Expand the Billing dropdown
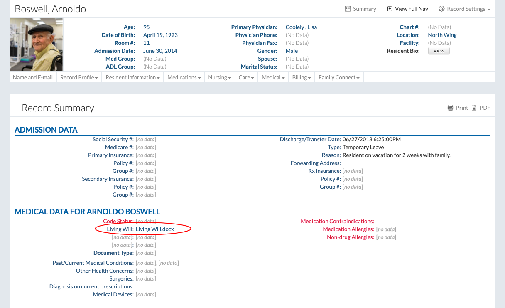 [302, 77]
